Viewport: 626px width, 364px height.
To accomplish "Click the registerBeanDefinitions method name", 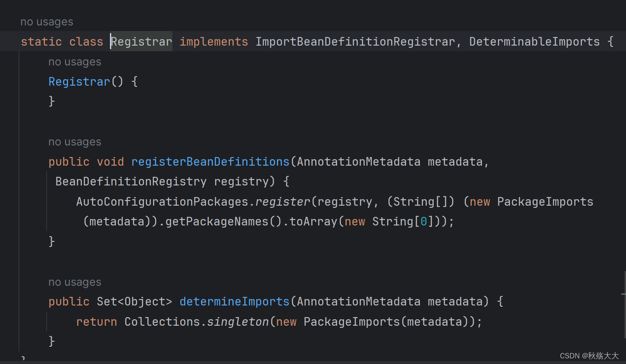I will click(210, 162).
